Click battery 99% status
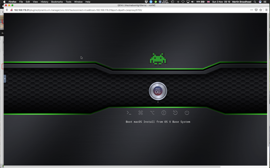 tap(200, 2)
